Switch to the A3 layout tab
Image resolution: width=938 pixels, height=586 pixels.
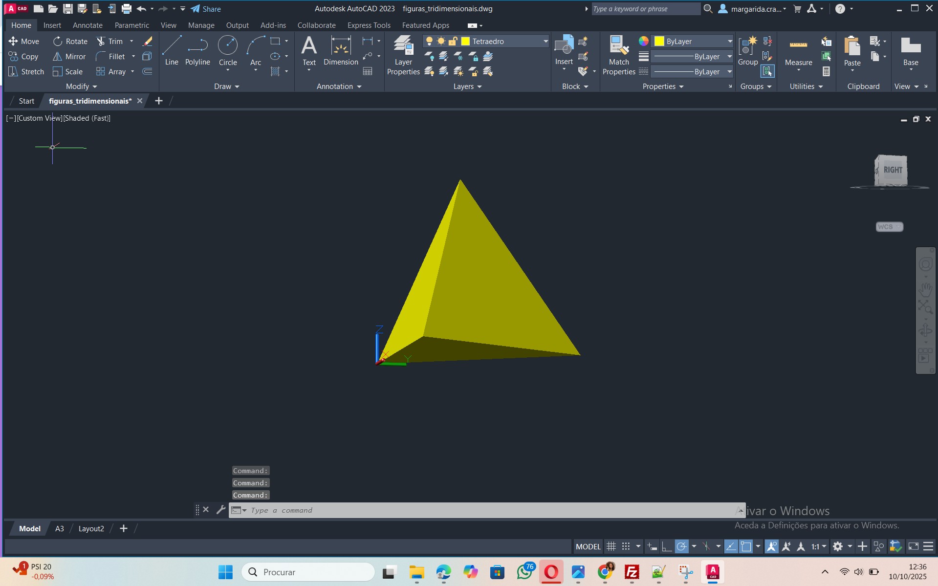(x=60, y=529)
